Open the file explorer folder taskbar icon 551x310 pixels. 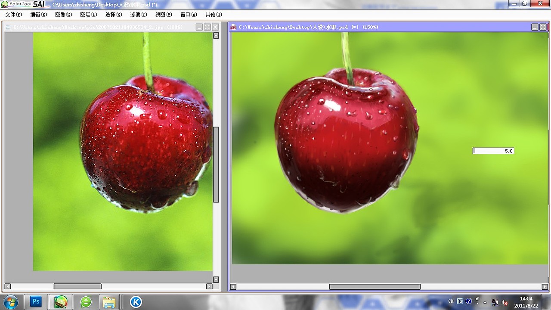click(109, 302)
